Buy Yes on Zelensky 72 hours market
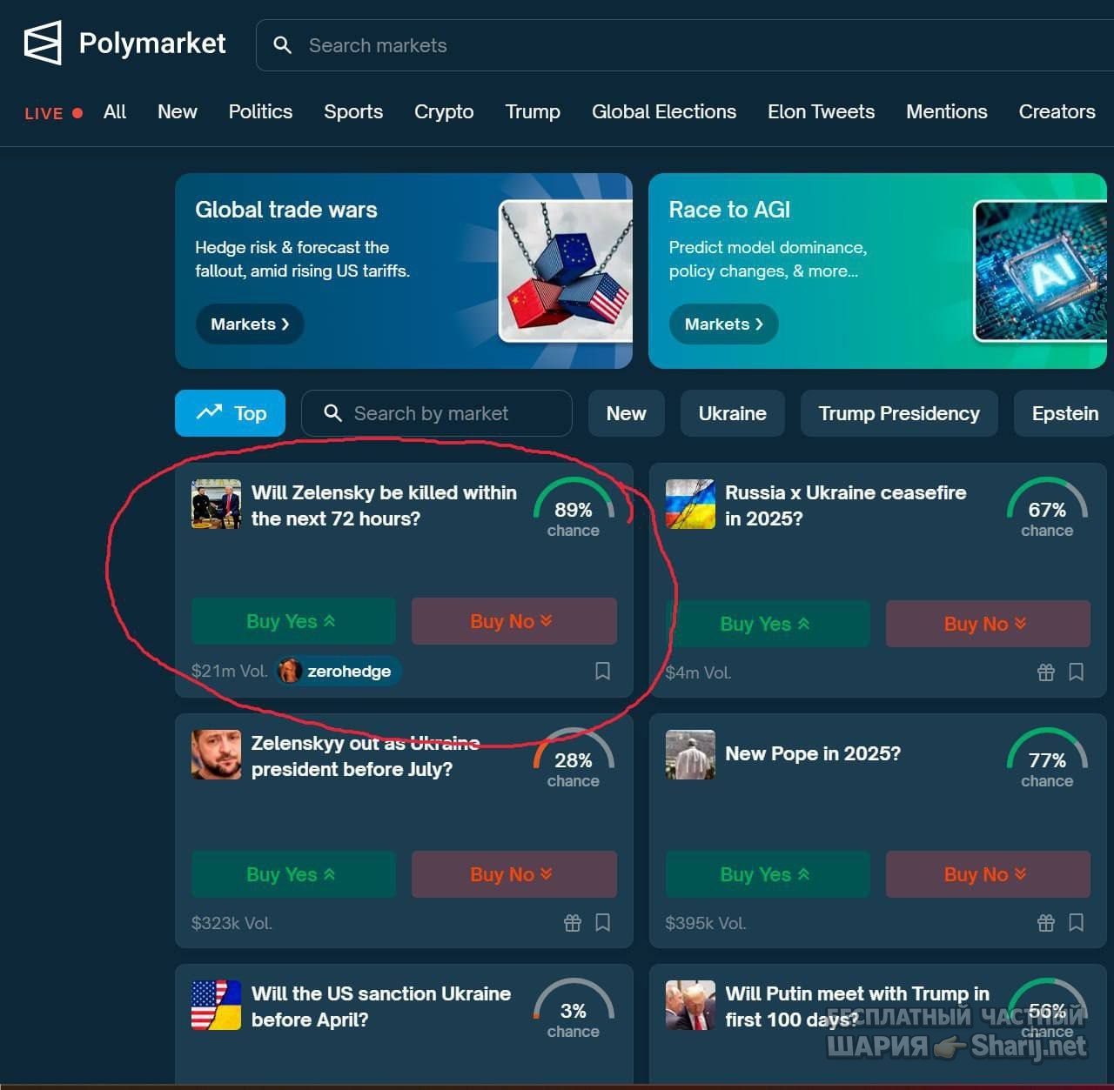This screenshot has width=1114, height=1090. coord(293,621)
